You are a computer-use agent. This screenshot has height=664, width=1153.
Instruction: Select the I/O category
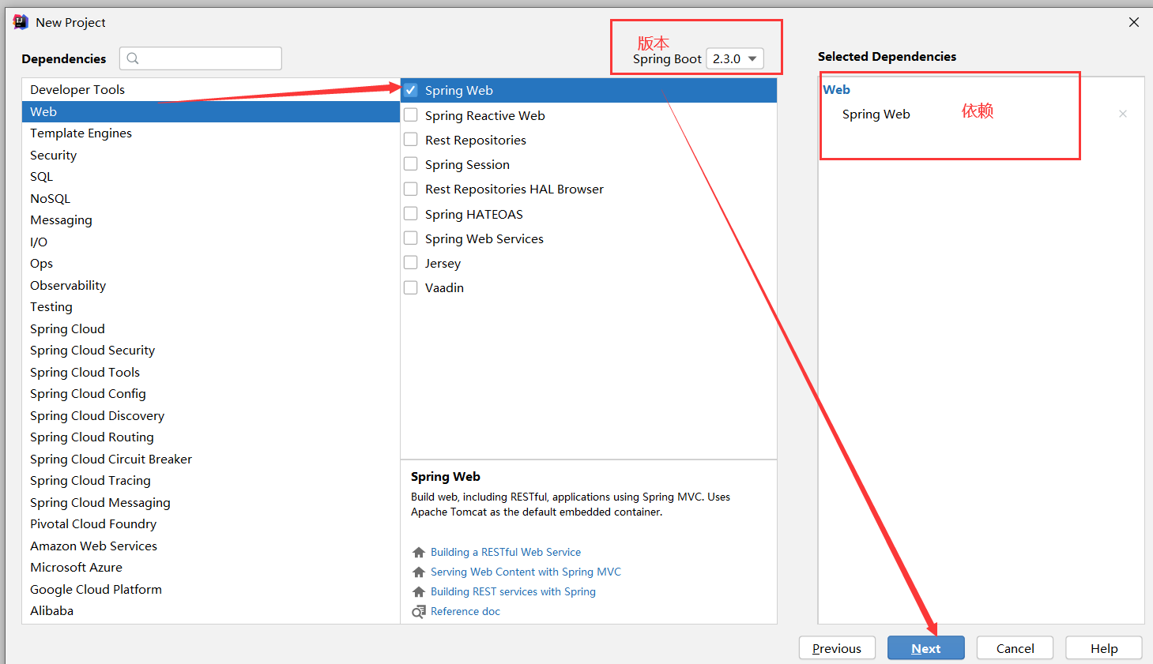pyautogui.click(x=211, y=242)
